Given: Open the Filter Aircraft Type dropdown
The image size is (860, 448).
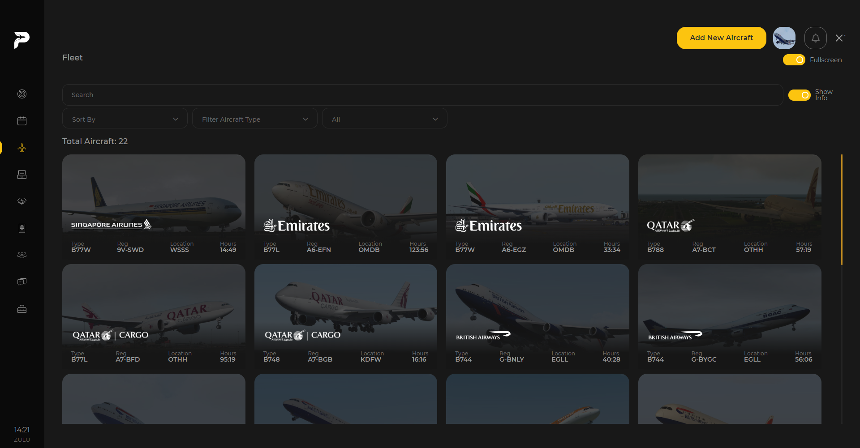Looking at the screenshot, I should pyautogui.click(x=254, y=119).
